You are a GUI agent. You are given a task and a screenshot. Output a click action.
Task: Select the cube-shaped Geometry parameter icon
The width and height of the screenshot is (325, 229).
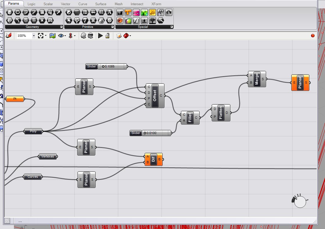coord(10,12)
